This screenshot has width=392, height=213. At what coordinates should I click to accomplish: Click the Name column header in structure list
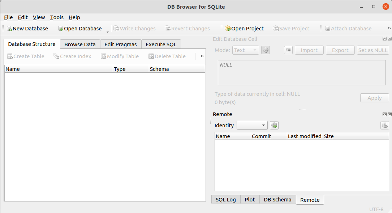point(59,69)
